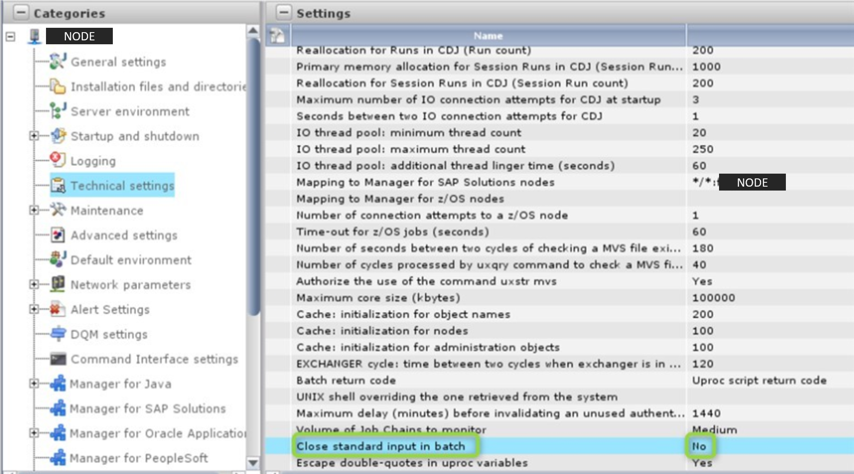Expand the Manager for Java node
This screenshot has width=854, height=474.
pyautogui.click(x=34, y=384)
